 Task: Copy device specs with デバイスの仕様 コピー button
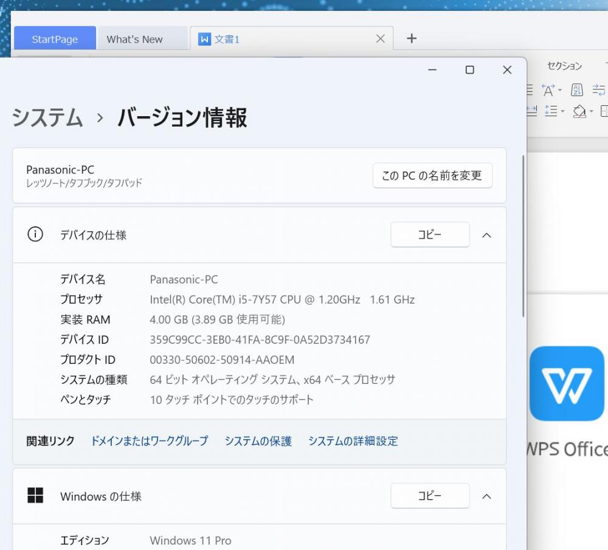pos(430,234)
